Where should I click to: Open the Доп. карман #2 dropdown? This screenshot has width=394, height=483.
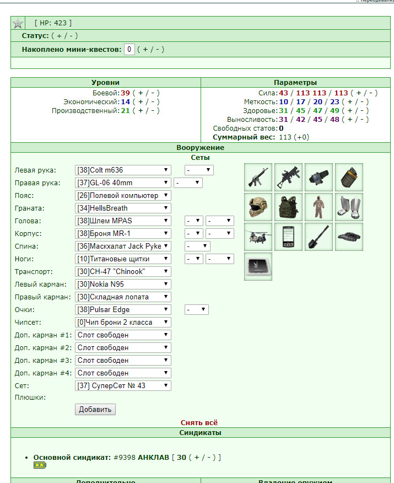(x=123, y=347)
